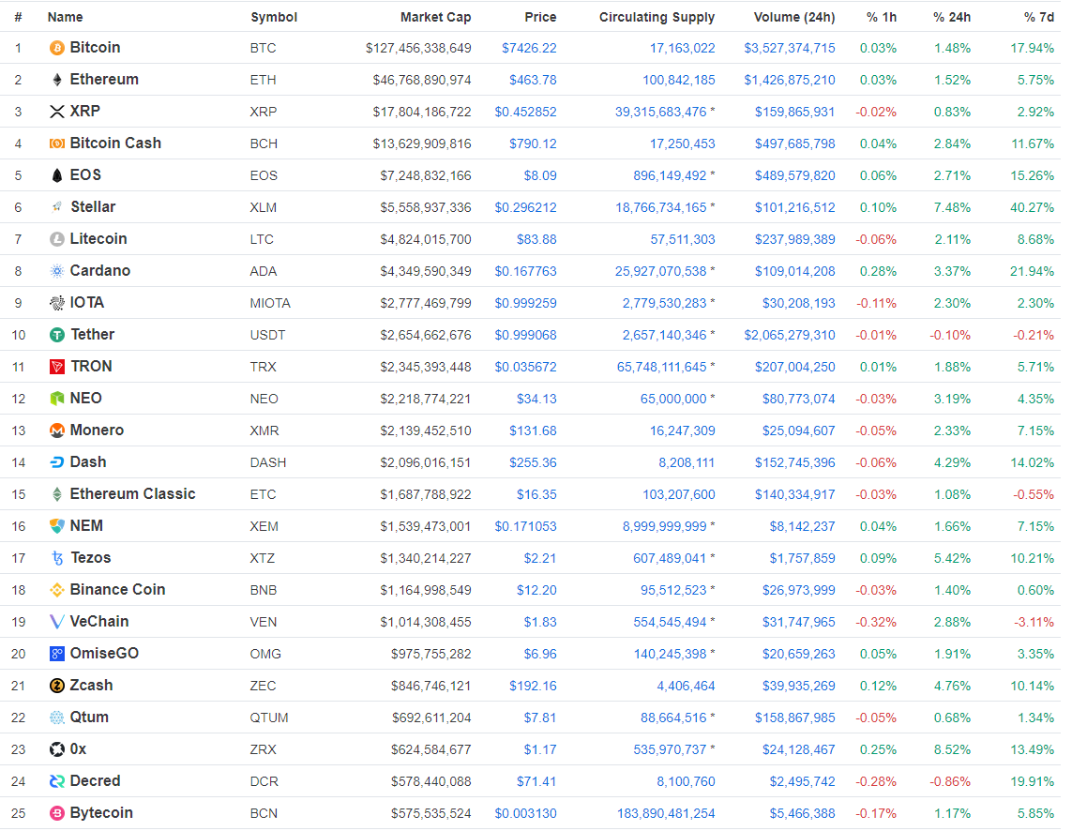This screenshot has width=1087, height=831.
Task: Select EOS market cap $7,248,832,166
Action: (426, 176)
